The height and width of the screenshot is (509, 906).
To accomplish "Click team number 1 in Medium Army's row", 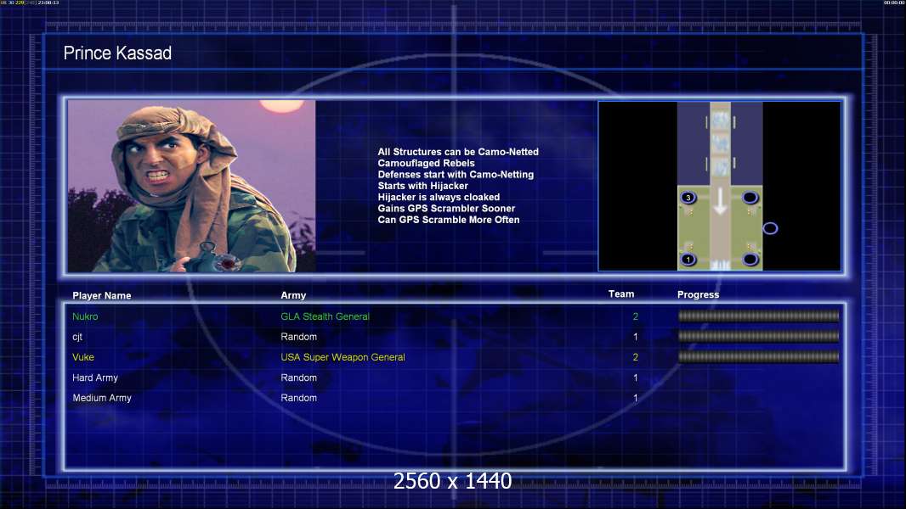I will (x=636, y=398).
